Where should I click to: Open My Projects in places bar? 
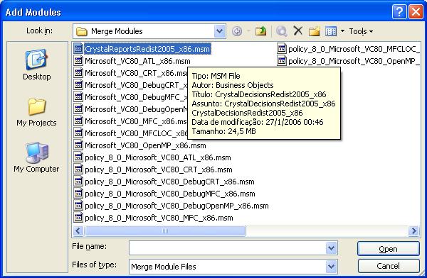36,112
